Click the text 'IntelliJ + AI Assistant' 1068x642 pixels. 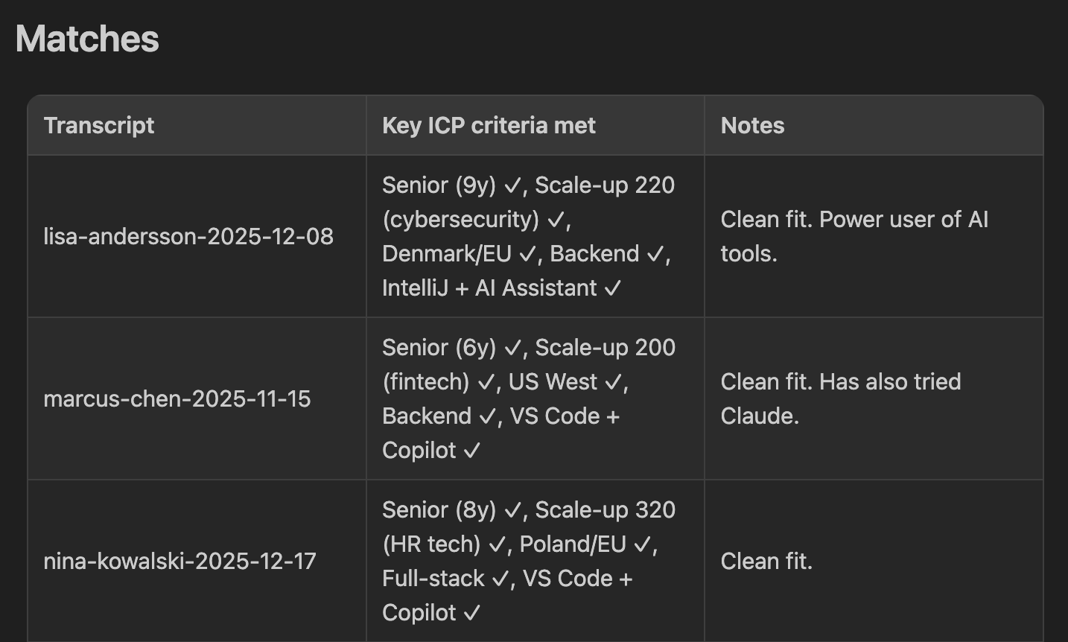(x=489, y=287)
